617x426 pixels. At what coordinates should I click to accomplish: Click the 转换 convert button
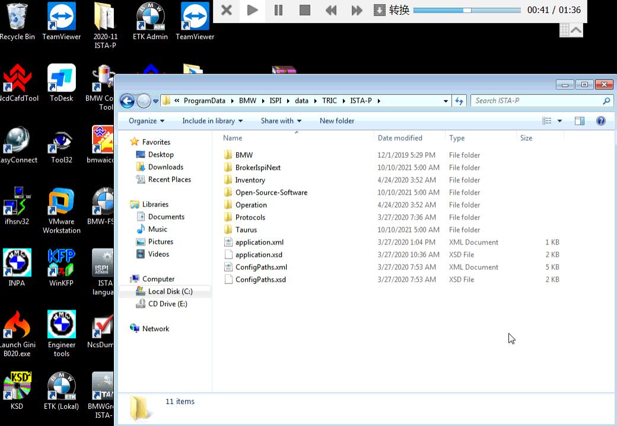pyautogui.click(x=392, y=10)
